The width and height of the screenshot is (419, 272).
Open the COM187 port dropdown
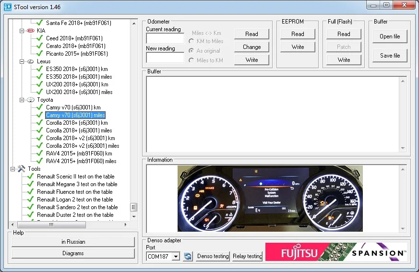click(x=176, y=257)
